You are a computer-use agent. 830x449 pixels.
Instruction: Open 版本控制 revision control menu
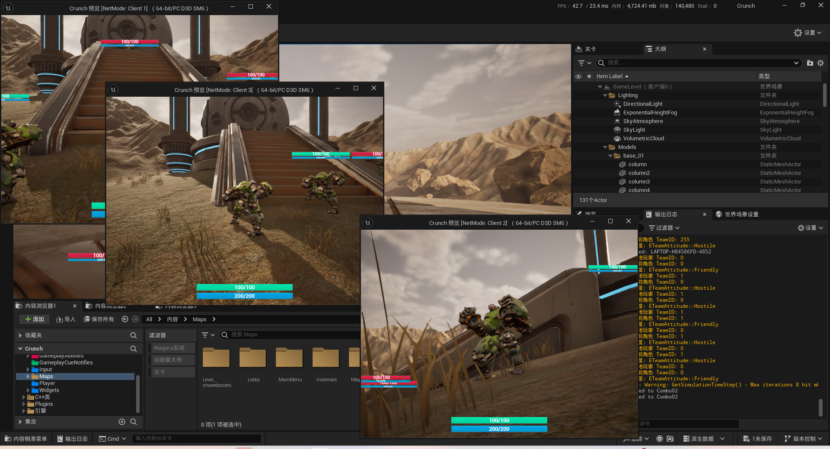pos(803,439)
